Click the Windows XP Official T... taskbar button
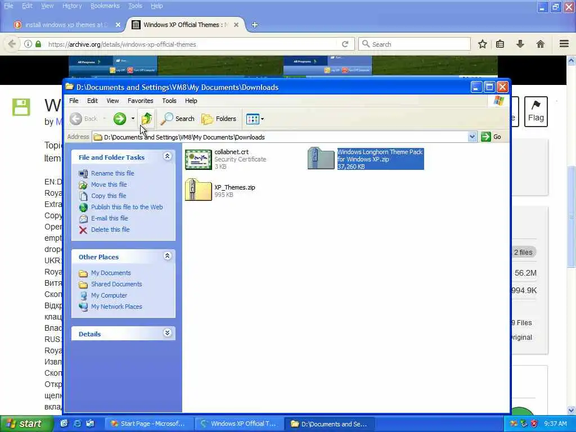The image size is (576, 432). [238, 424]
